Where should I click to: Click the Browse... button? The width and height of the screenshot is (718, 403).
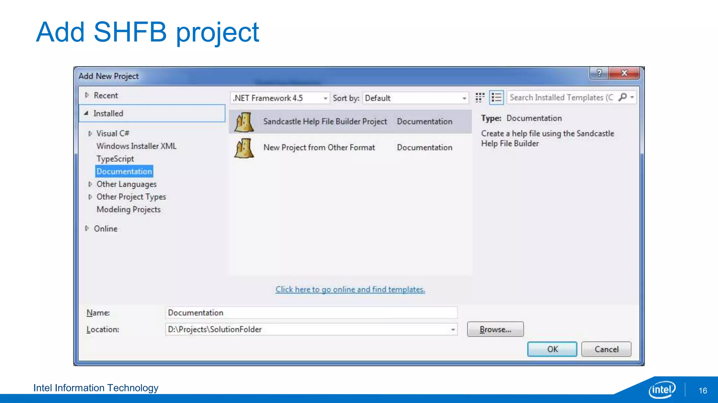tap(495, 330)
